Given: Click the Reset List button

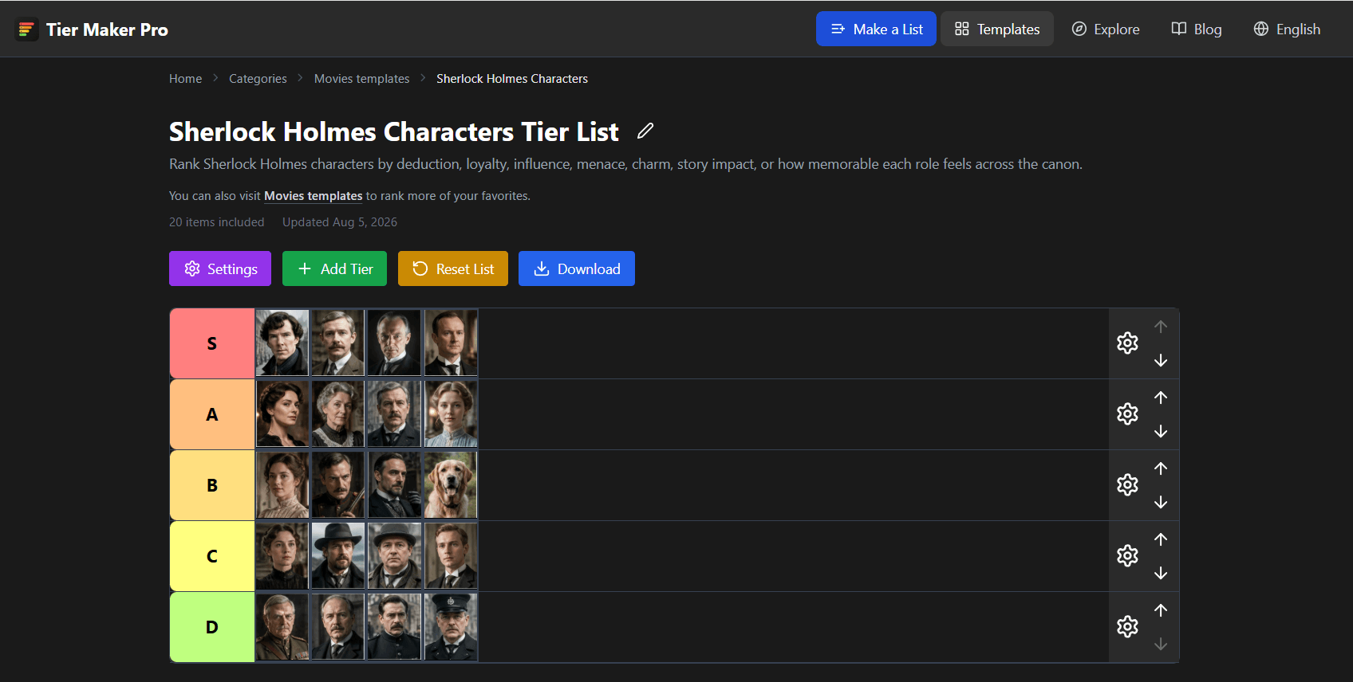Looking at the screenshot, I should click(x=453, y=268).
